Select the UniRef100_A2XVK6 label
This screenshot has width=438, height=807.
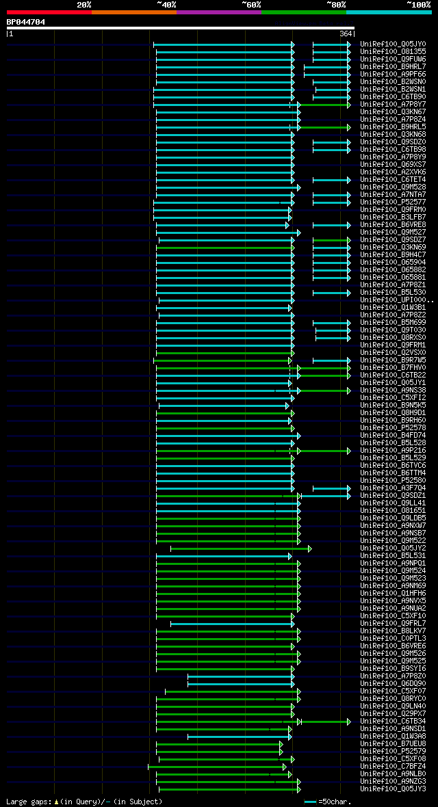coord(393,172)
